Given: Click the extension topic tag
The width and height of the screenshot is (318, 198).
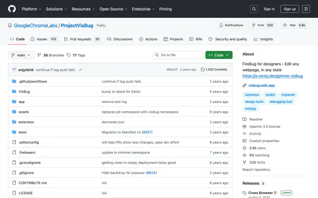Looking at the screenshot, I should pos(252,95).
